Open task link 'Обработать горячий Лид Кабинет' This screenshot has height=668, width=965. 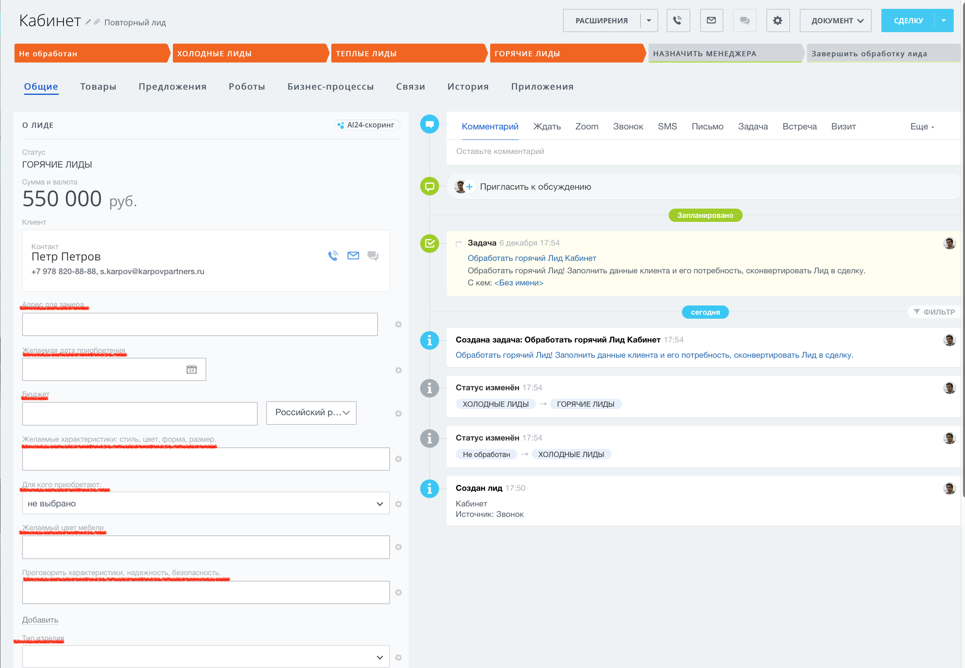point(531,258)
